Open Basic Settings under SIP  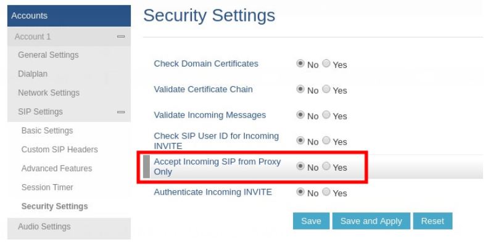click(47, 131)
